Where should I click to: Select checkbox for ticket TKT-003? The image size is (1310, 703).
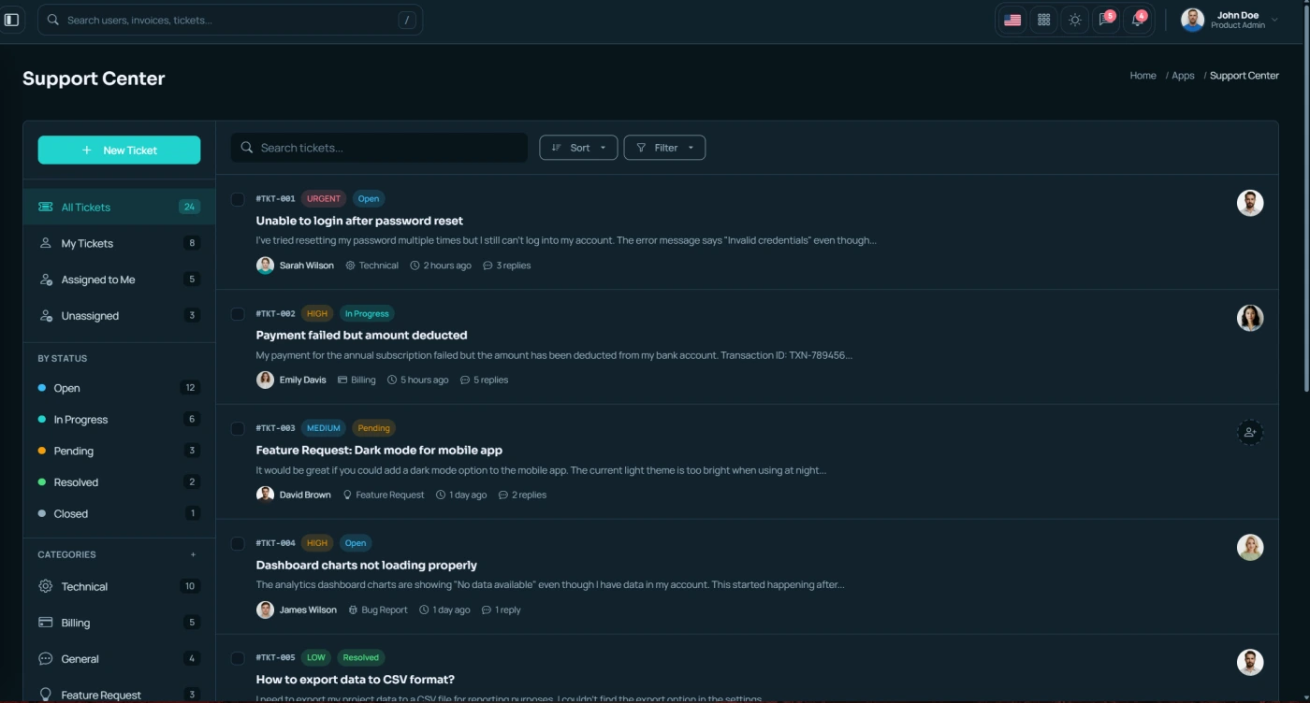238,429
